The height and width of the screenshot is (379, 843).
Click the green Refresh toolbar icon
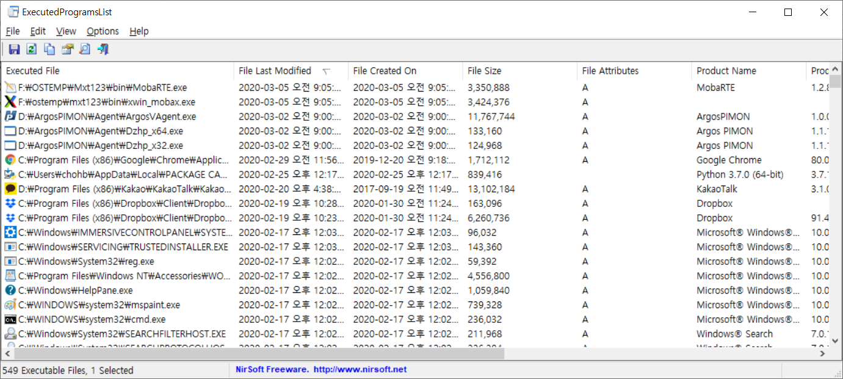[x=32, y=49]
